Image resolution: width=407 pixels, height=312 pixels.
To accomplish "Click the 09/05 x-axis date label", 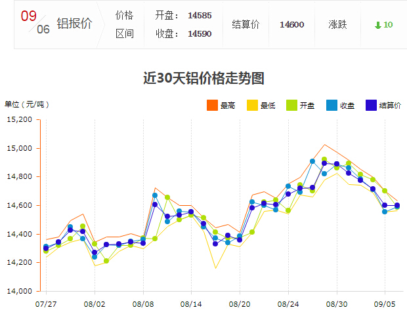I will pos(385,304).
